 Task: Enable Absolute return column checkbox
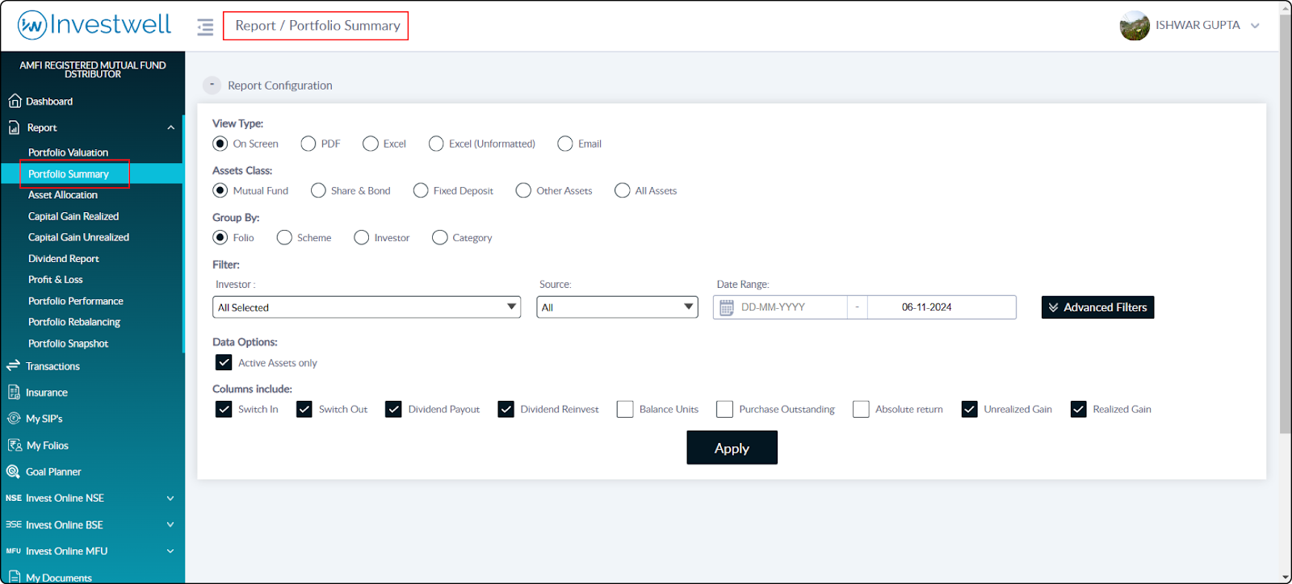click(861, 409)
